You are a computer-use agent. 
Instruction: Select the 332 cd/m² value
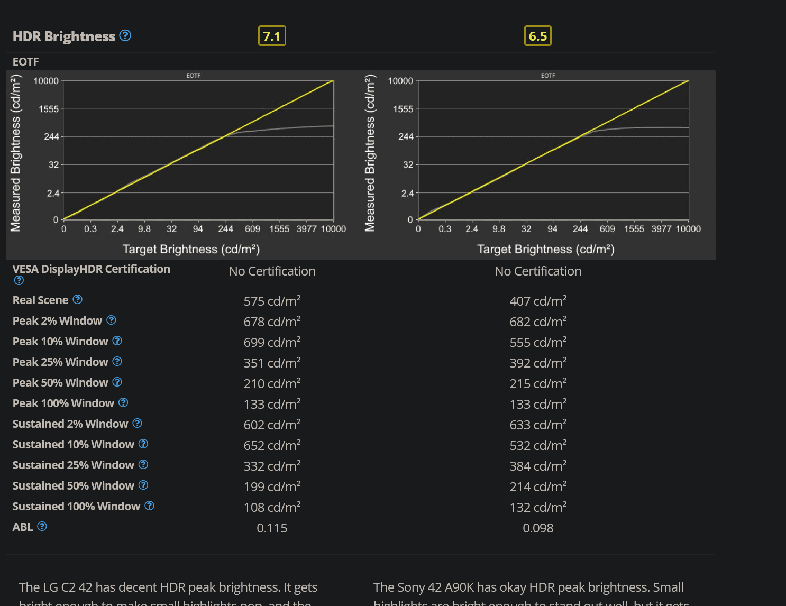[x=272, y=466]
